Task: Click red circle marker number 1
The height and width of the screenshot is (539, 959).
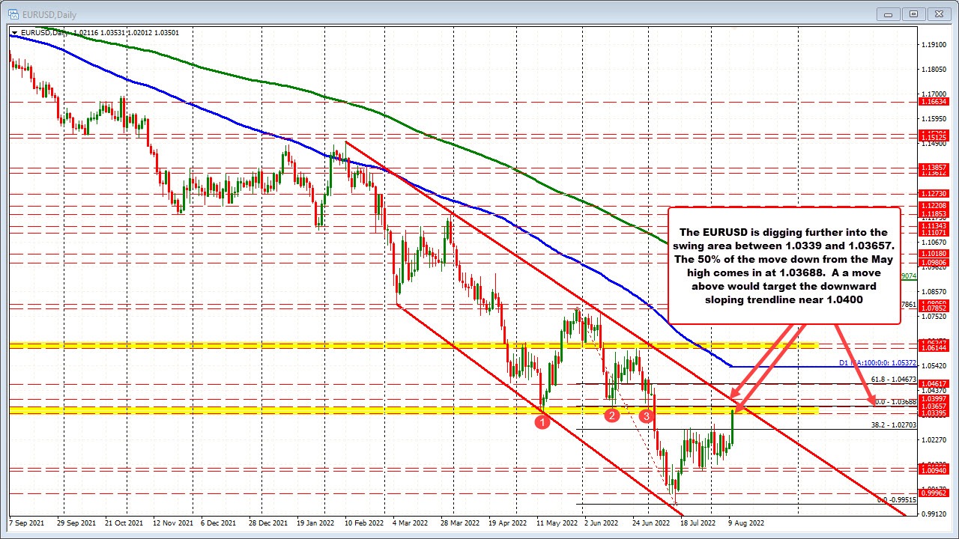Action: 542,422
